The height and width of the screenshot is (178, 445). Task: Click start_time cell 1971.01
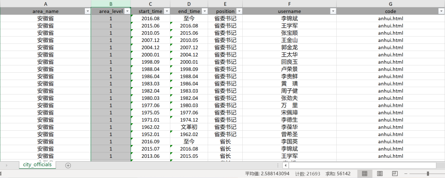pos(150,120)
